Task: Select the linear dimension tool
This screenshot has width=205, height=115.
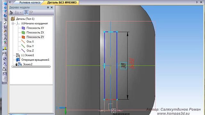Action: (4, 54)
